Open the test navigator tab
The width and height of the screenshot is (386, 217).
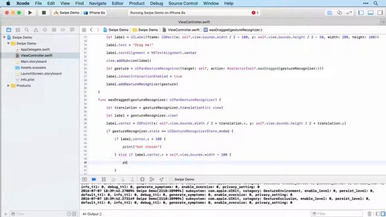[45, 30]
